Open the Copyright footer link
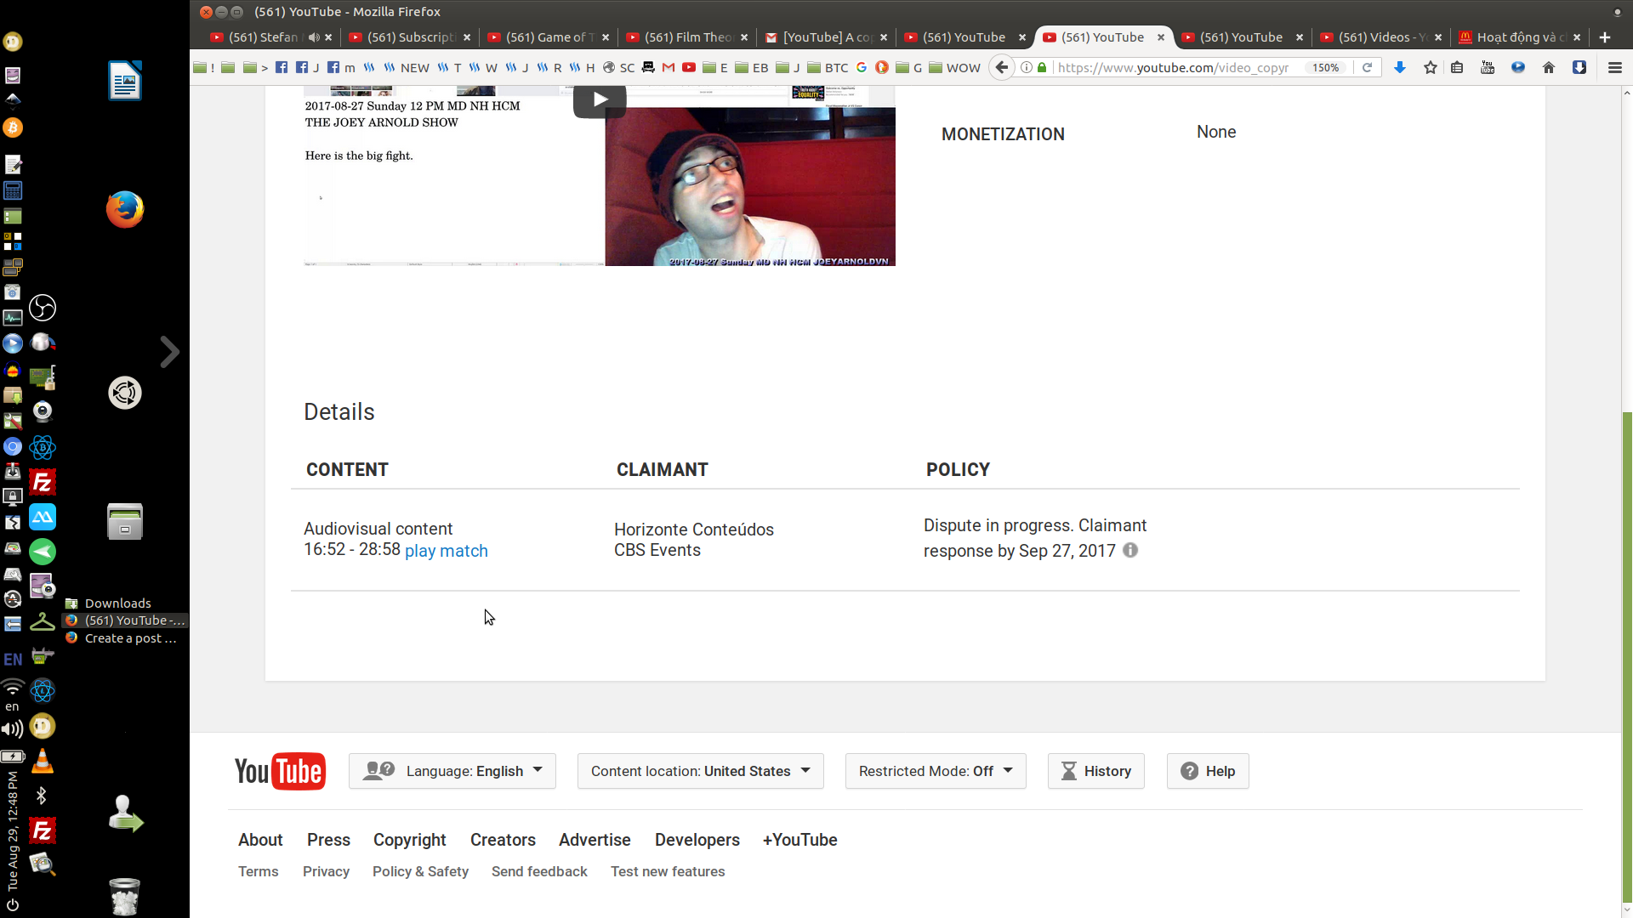The height and width of the screenshot is (918, 1633). click(409, 840)
